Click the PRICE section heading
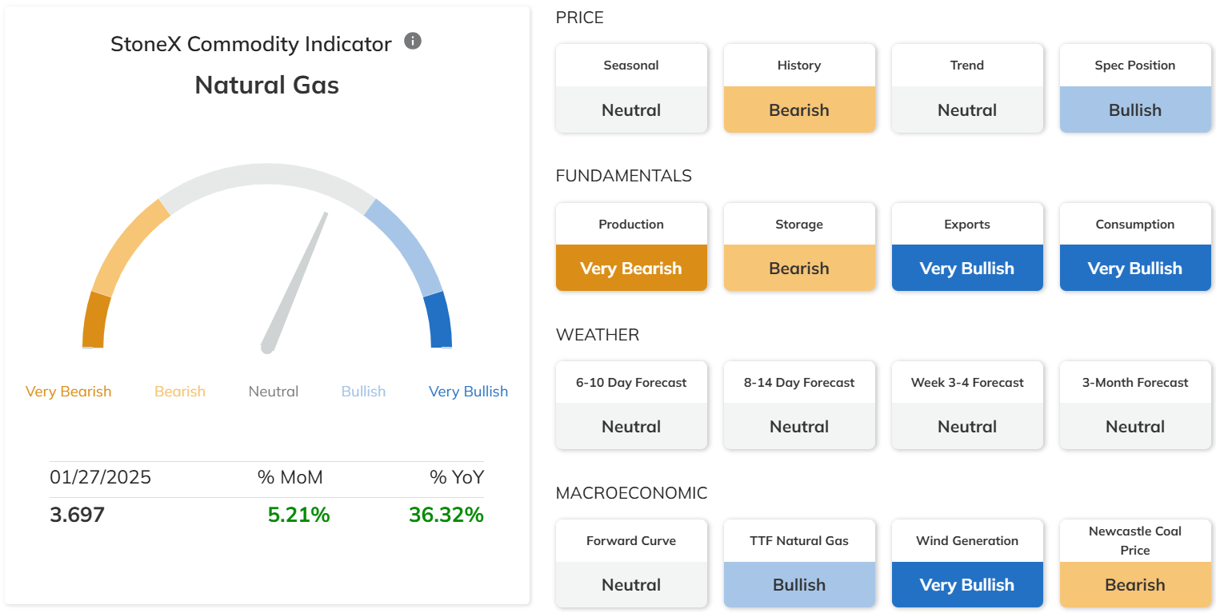Viewport: 1216px width, 613px height. point(580,18)
